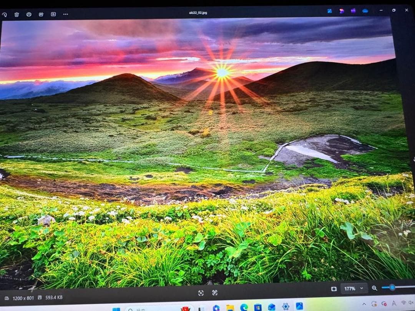Click the purple Clipchamp icon in the title bar
Screen dimensions: 415x311
353,11
